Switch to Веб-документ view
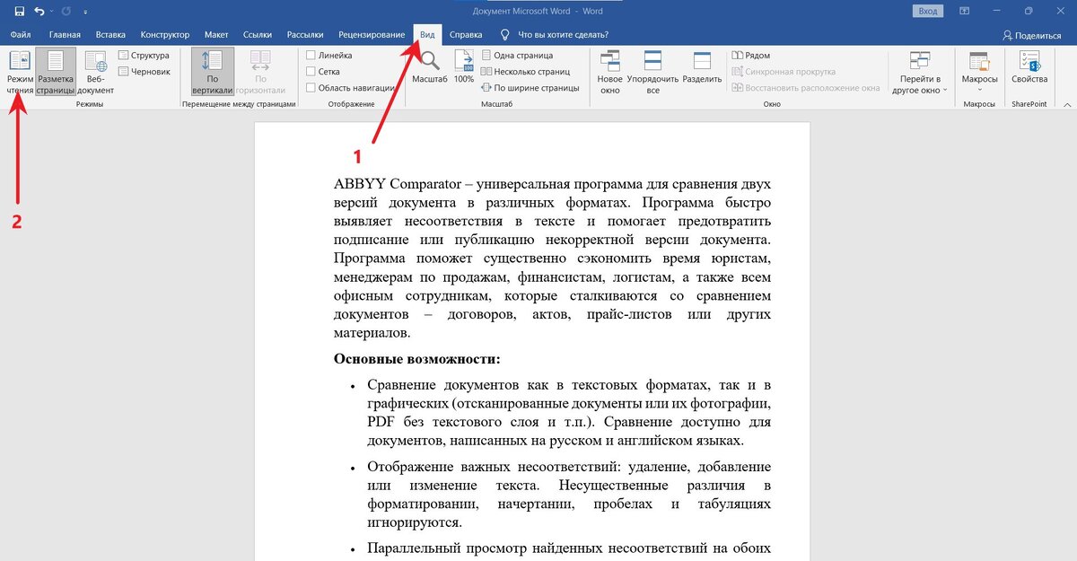Image resolution: width=1077 pixels, height=561 pixels. (x=95, y=74)
